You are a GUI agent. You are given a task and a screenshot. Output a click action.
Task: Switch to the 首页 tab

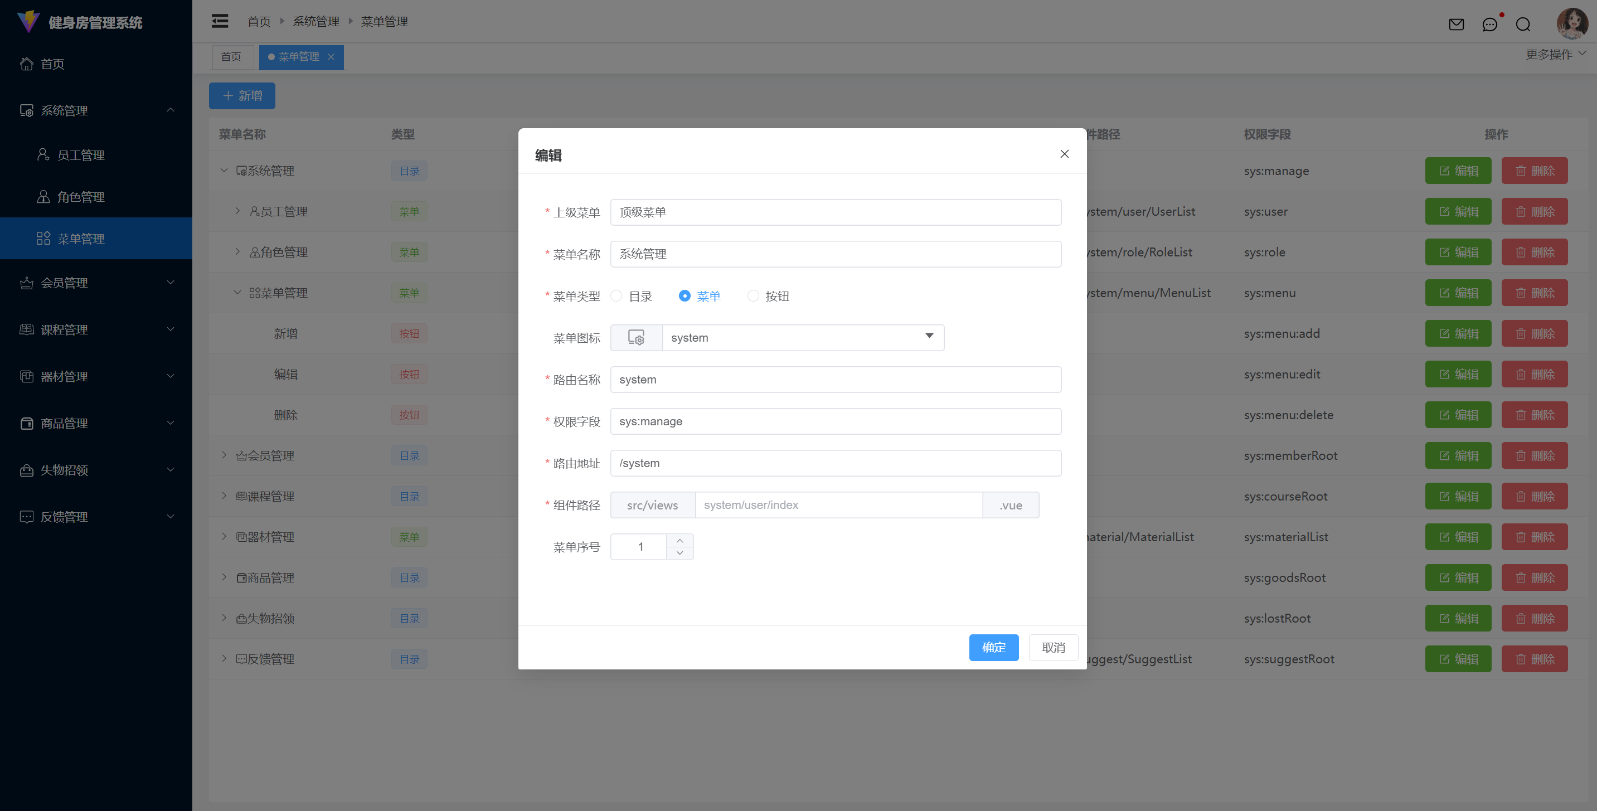[231, 56]
